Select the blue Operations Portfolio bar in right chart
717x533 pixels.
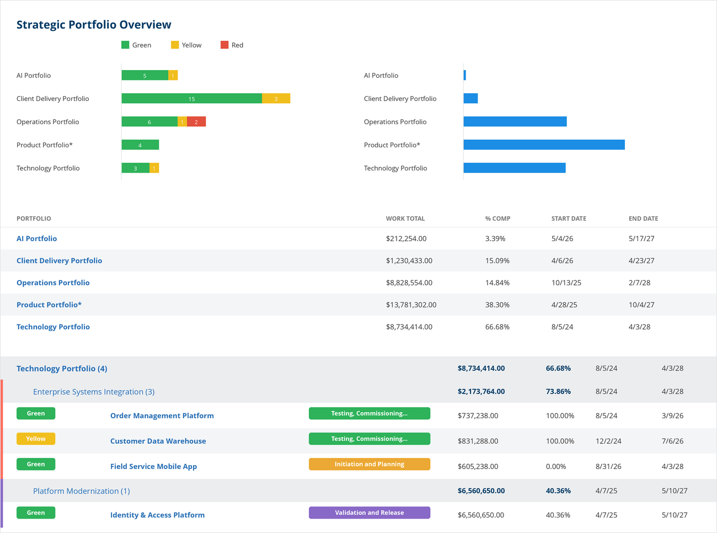pos(515,121)
